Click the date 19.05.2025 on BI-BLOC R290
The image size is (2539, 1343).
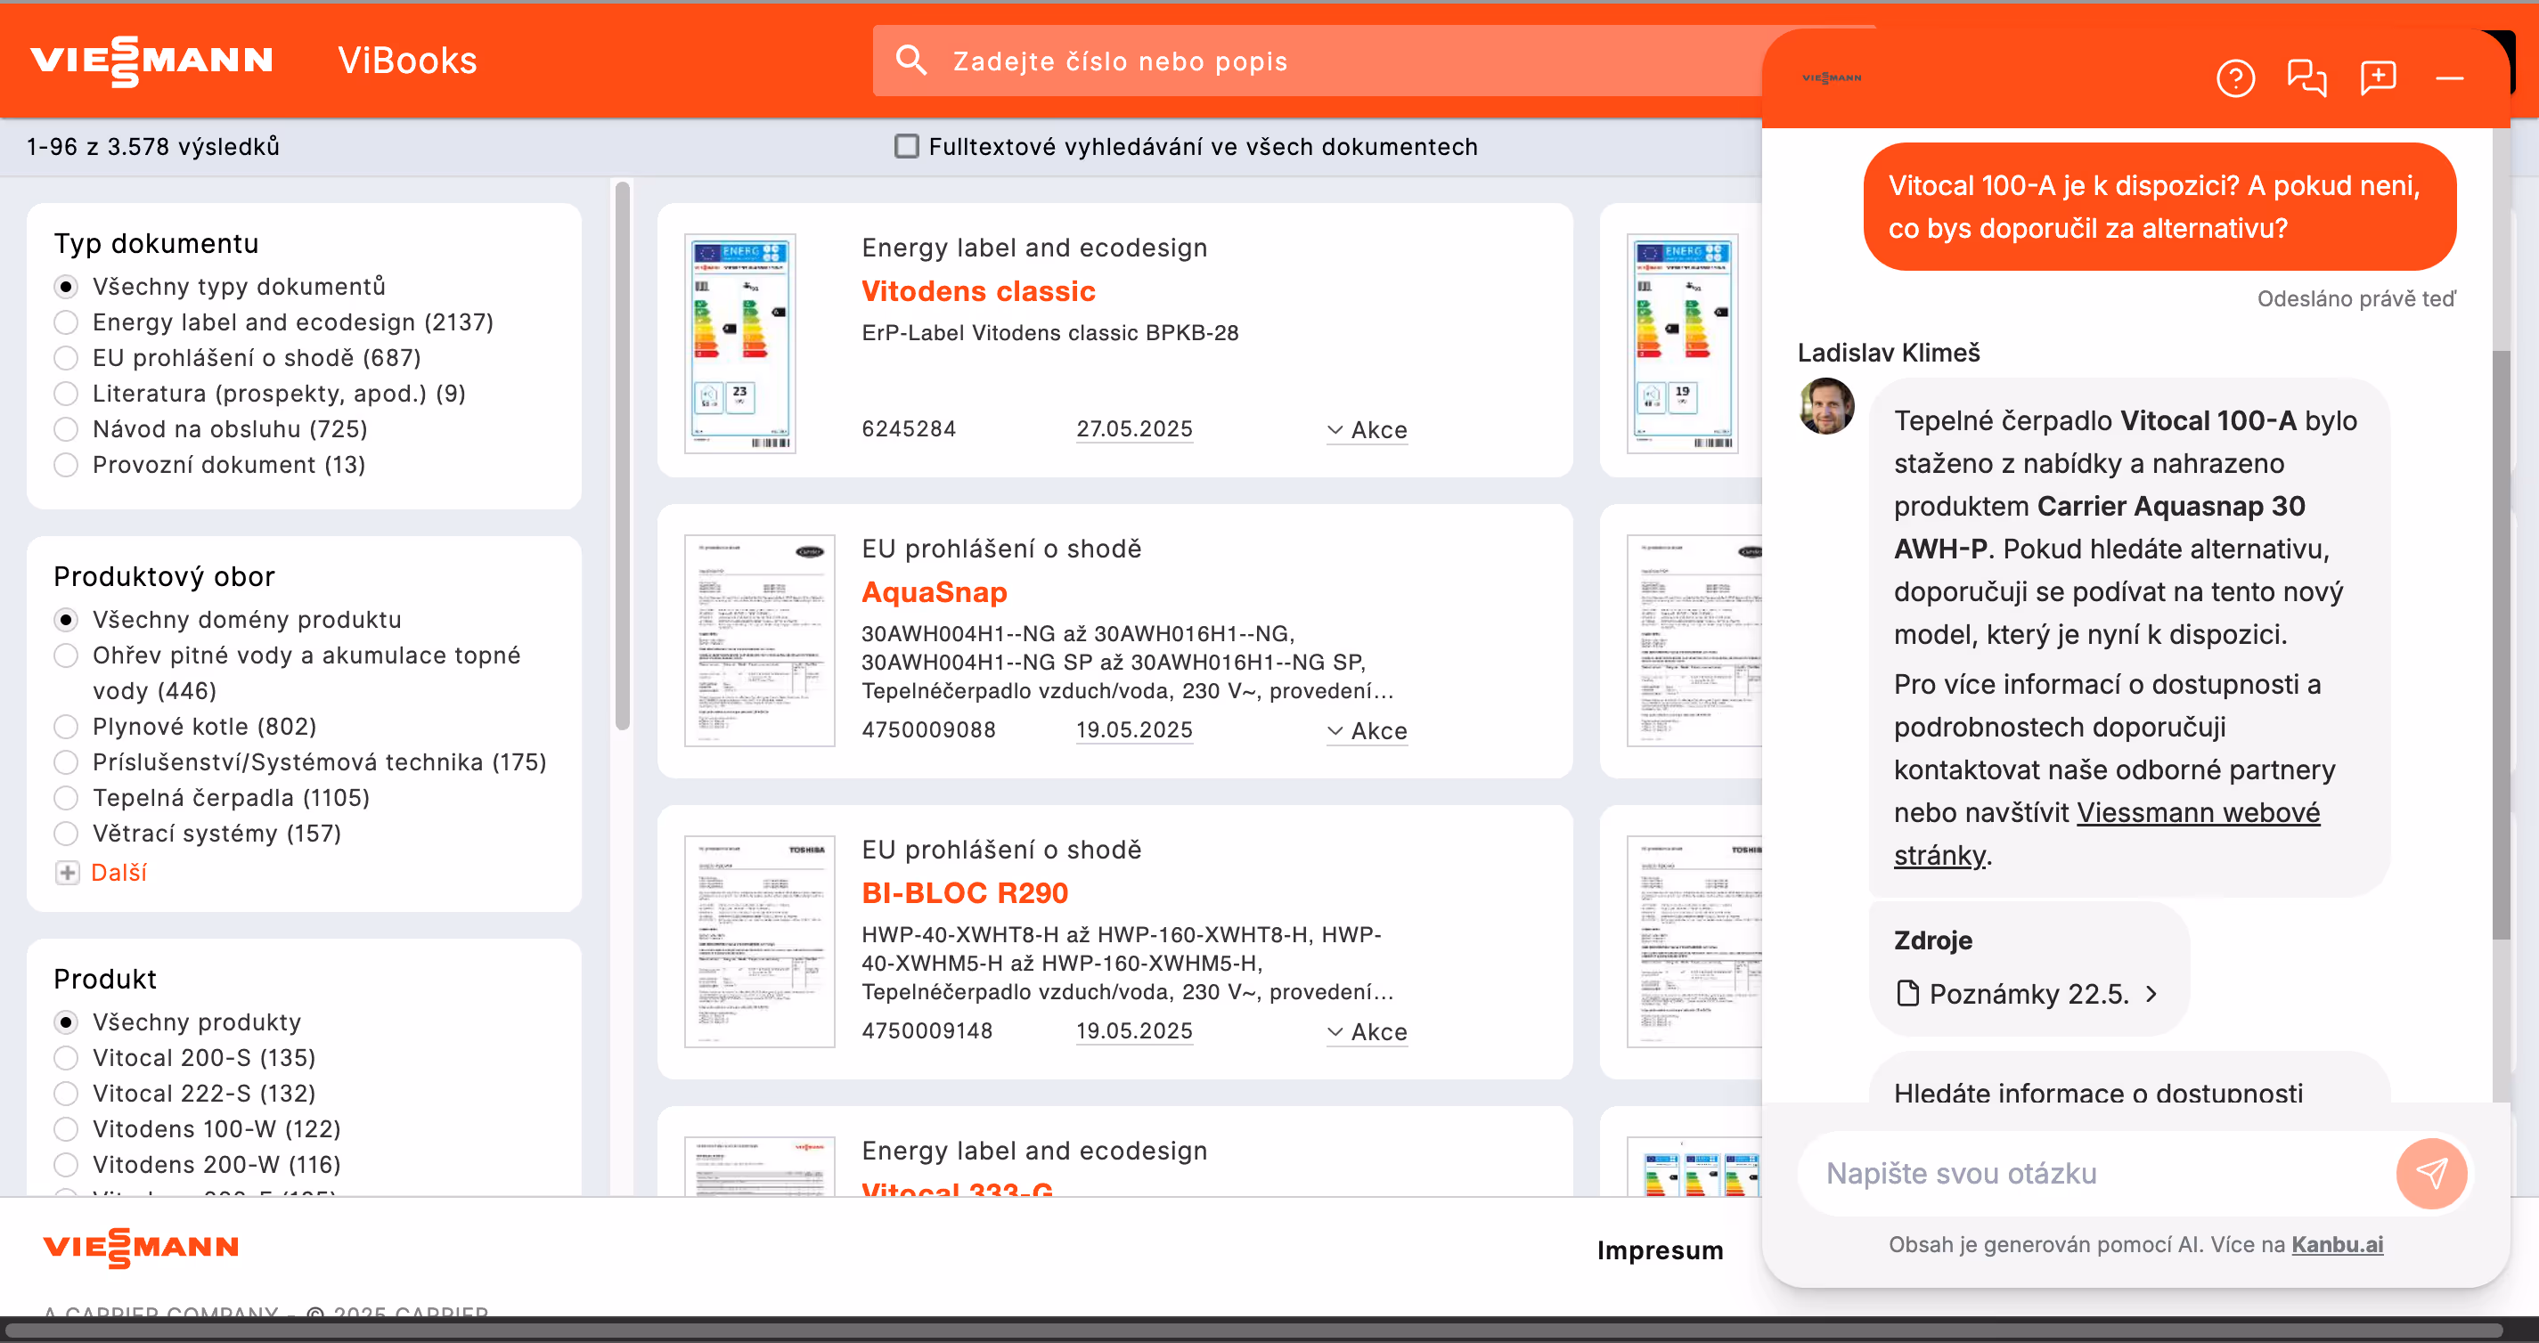[1133, 1030]
